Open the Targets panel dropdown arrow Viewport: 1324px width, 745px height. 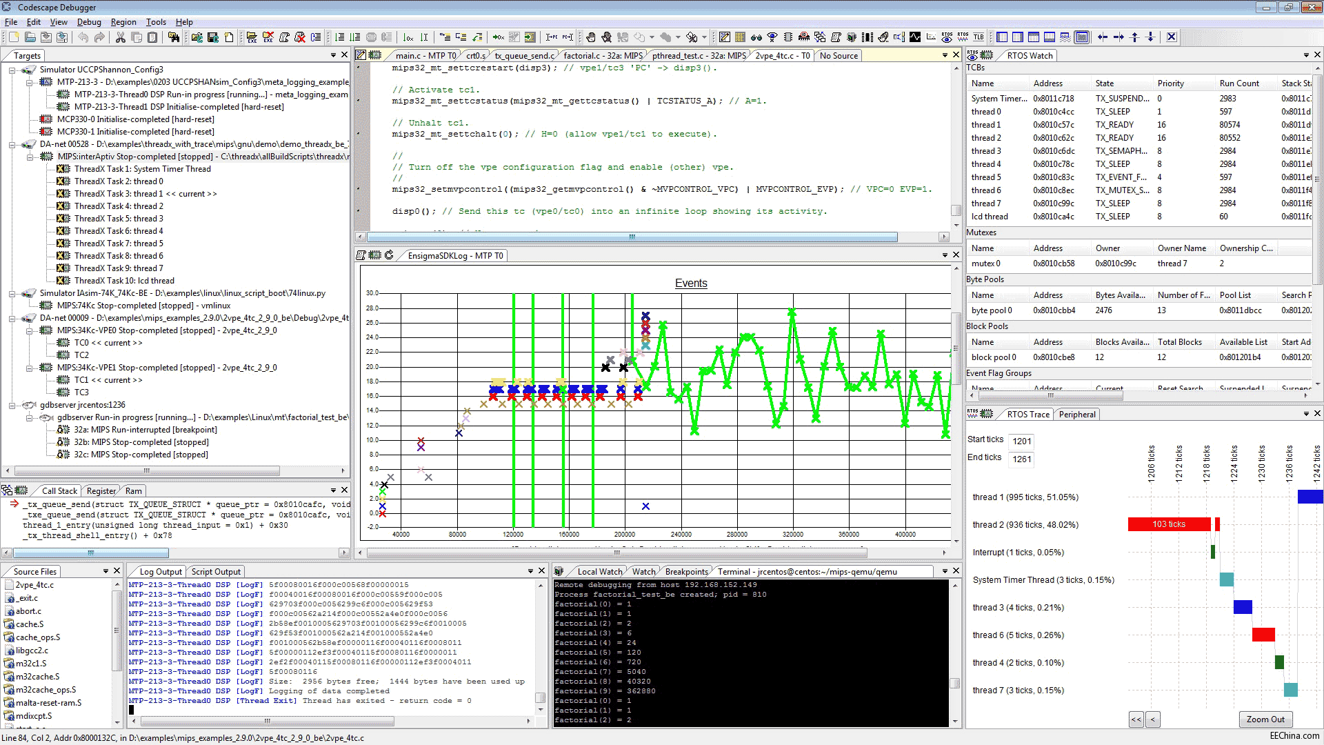coord(334,55)
